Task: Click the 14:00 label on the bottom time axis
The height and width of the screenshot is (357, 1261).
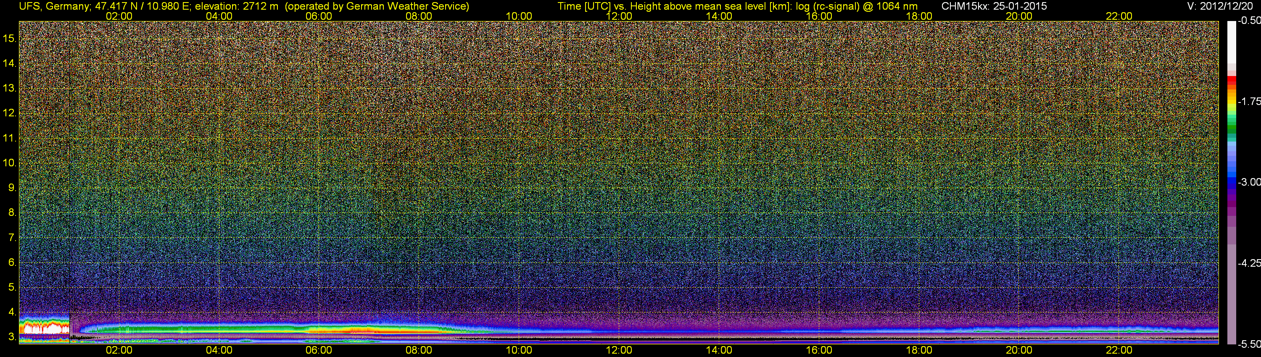Action: point(719,350)
